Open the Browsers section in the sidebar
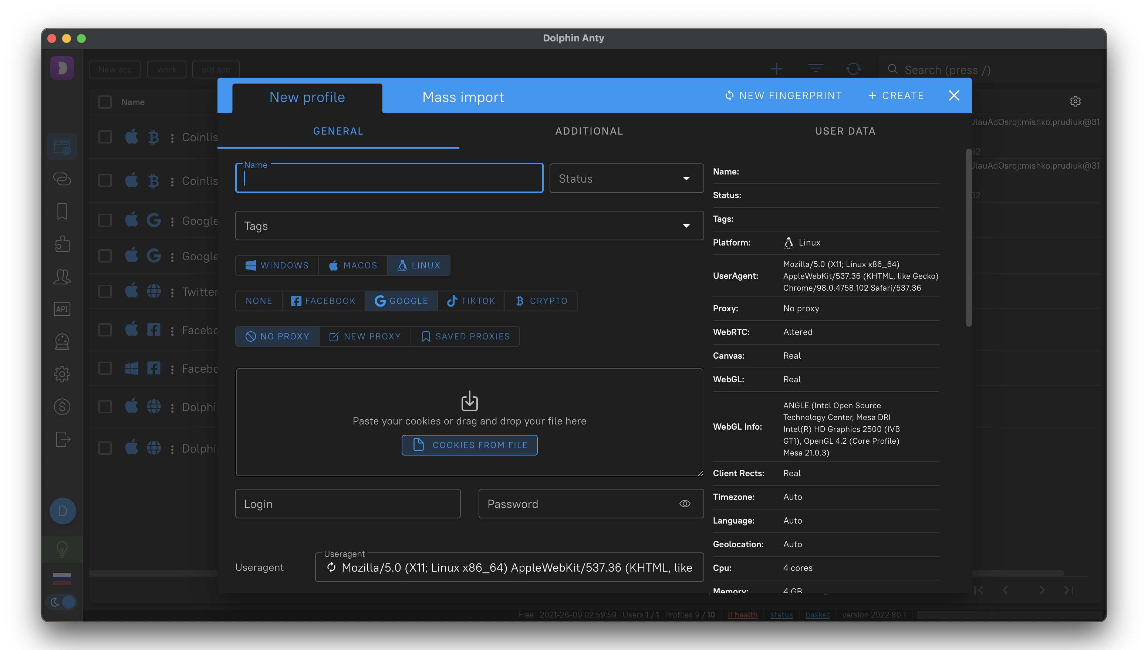 [62, 146]
